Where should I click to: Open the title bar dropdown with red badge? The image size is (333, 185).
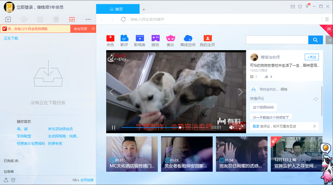point(307,6)
